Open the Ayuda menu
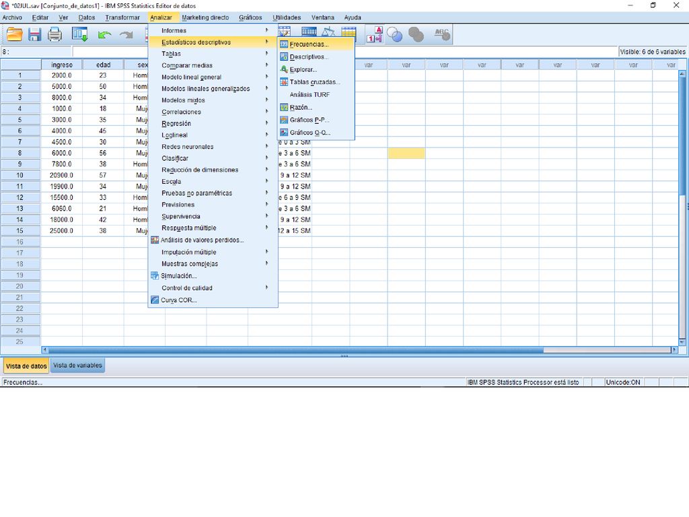The image size is (689, 517). [x=353, y=18]
